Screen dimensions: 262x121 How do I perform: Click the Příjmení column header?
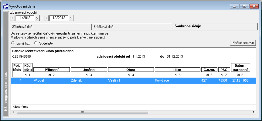click(x=51, y=70)
